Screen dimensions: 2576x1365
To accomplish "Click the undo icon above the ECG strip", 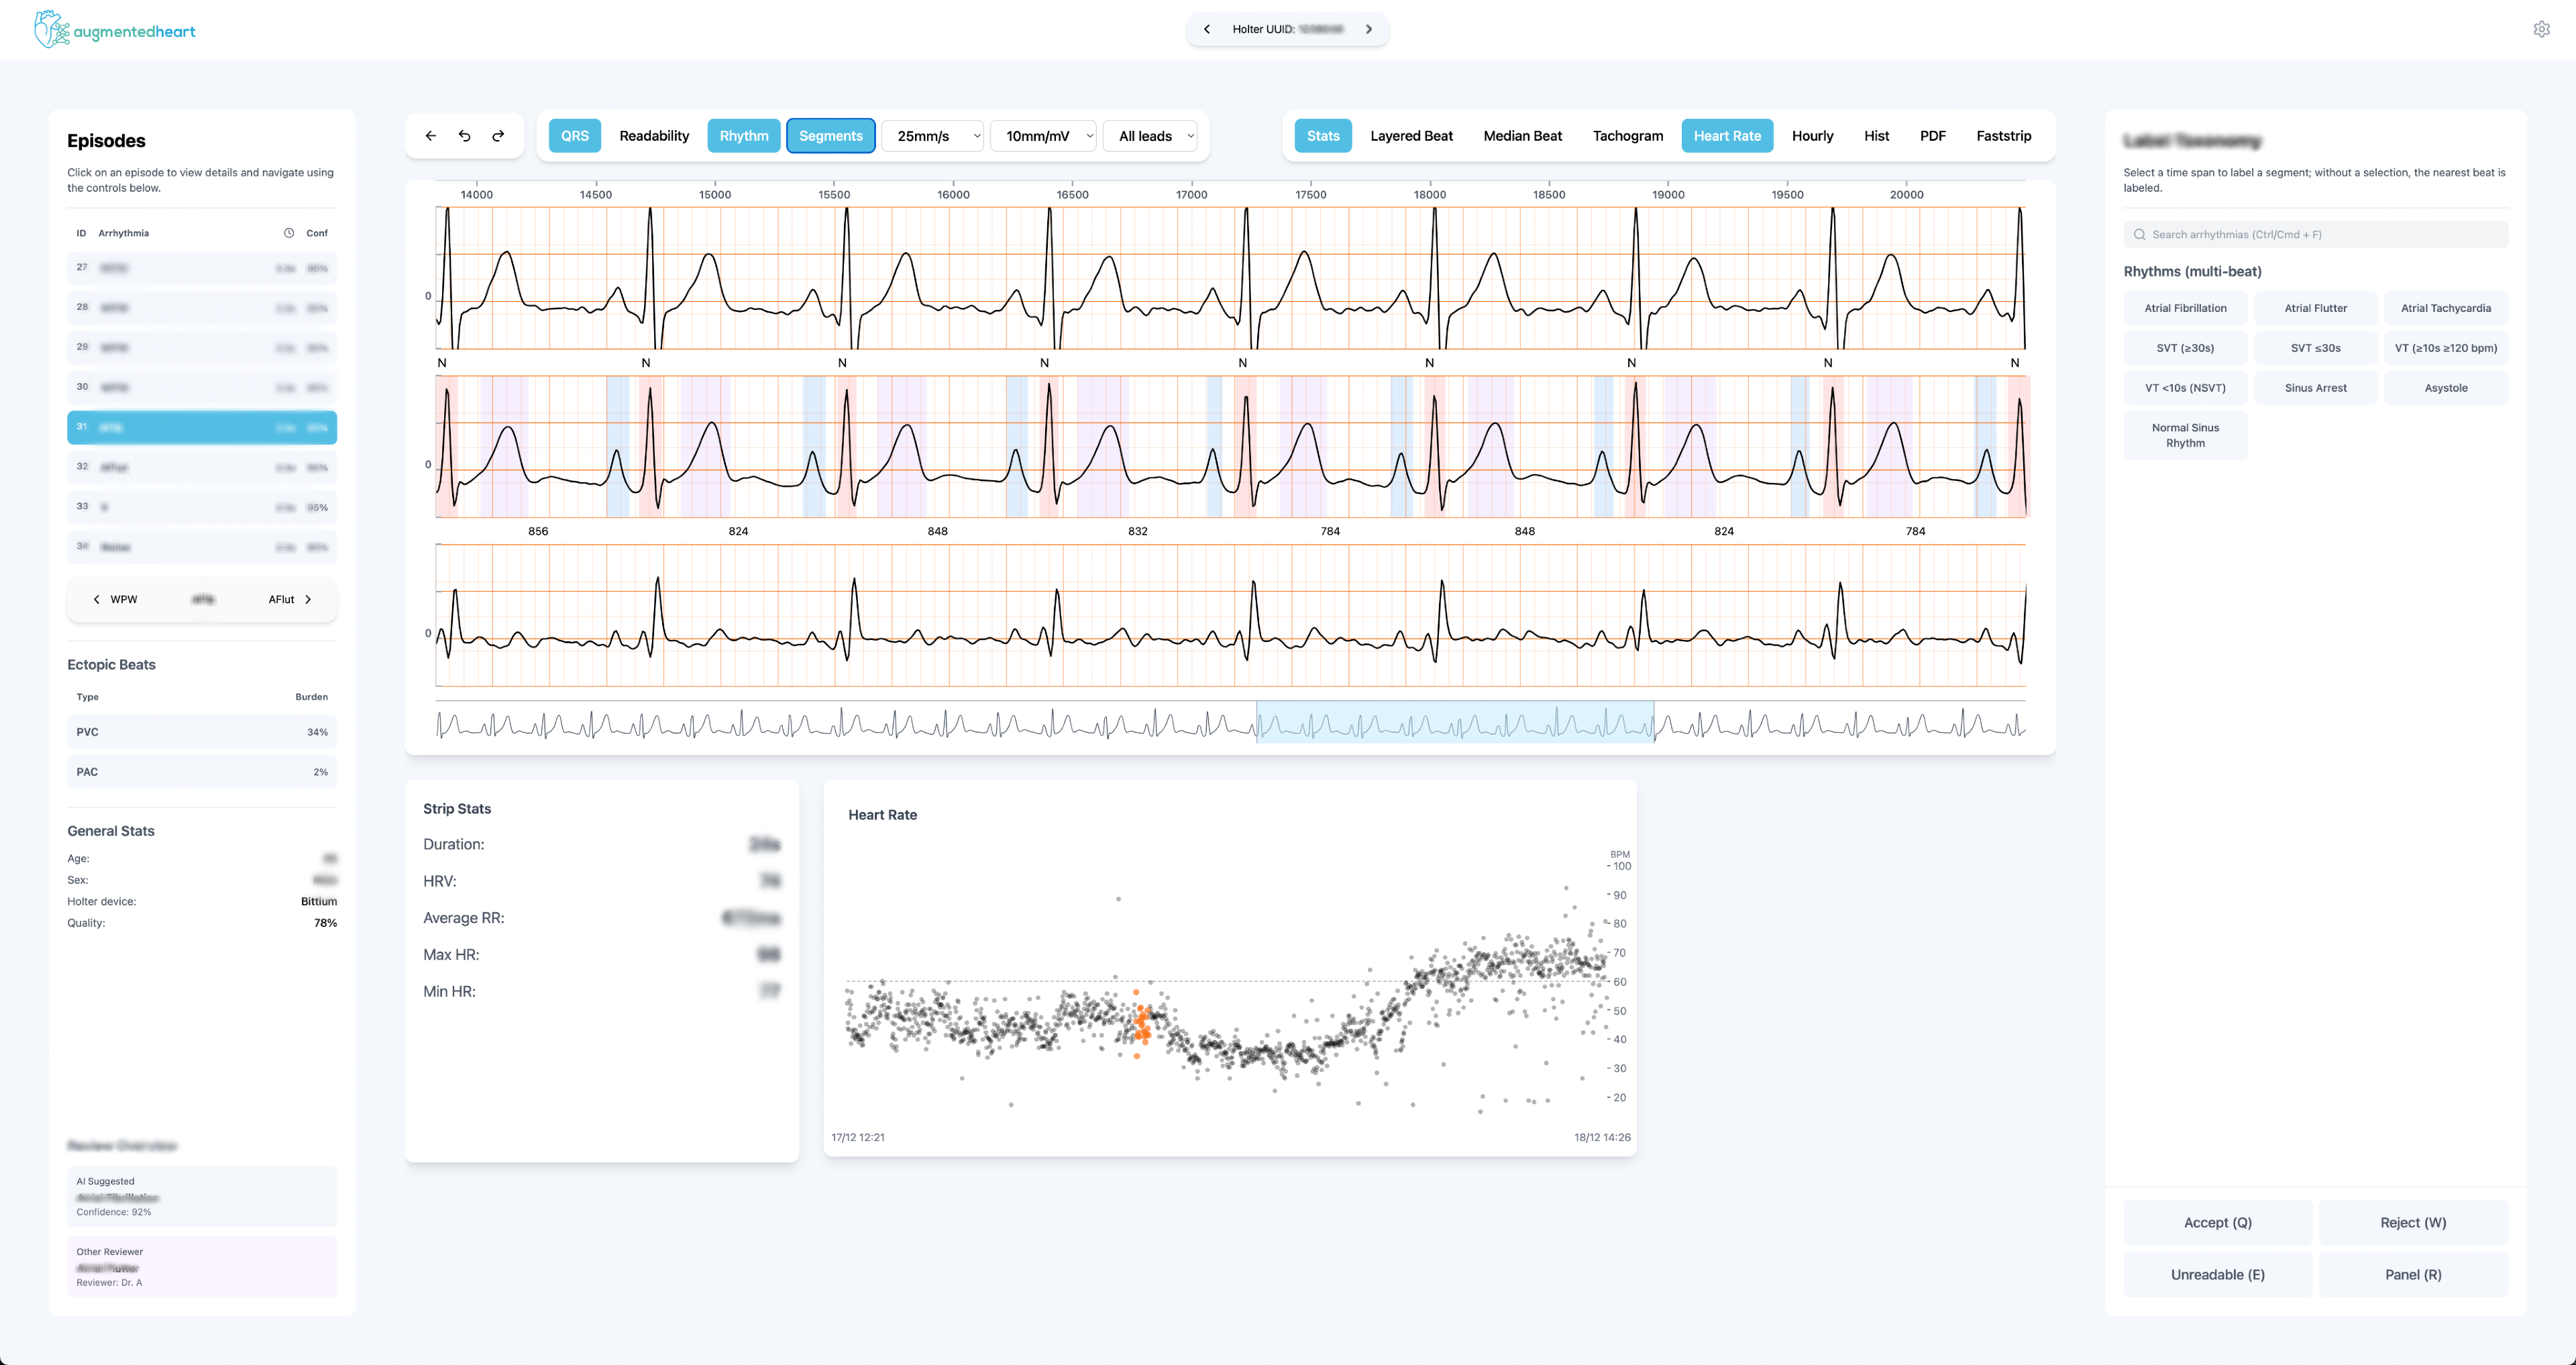I will click(464, 136).
